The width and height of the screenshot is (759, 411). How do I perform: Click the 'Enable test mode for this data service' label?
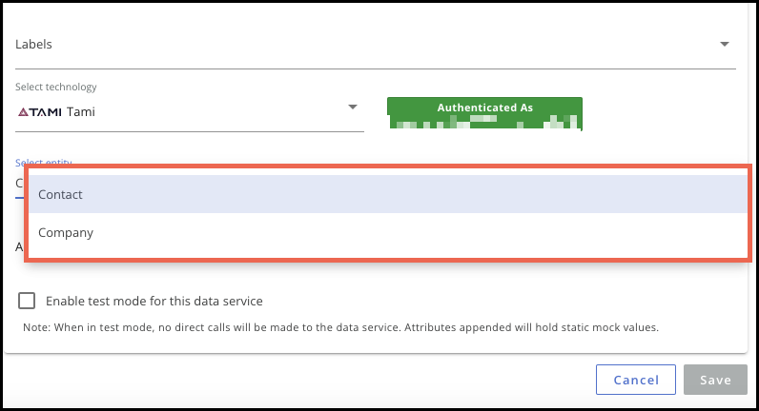[x=154, y=301]
